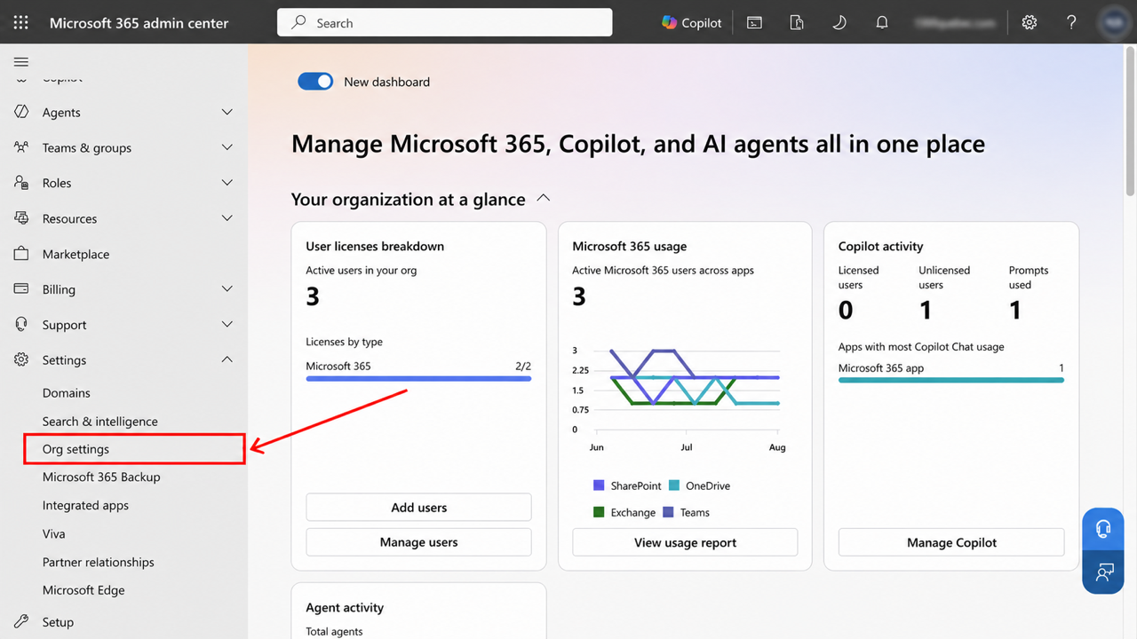1137x639 pixels.
Task: Open the Viva settings page
Action: (54, 534)
